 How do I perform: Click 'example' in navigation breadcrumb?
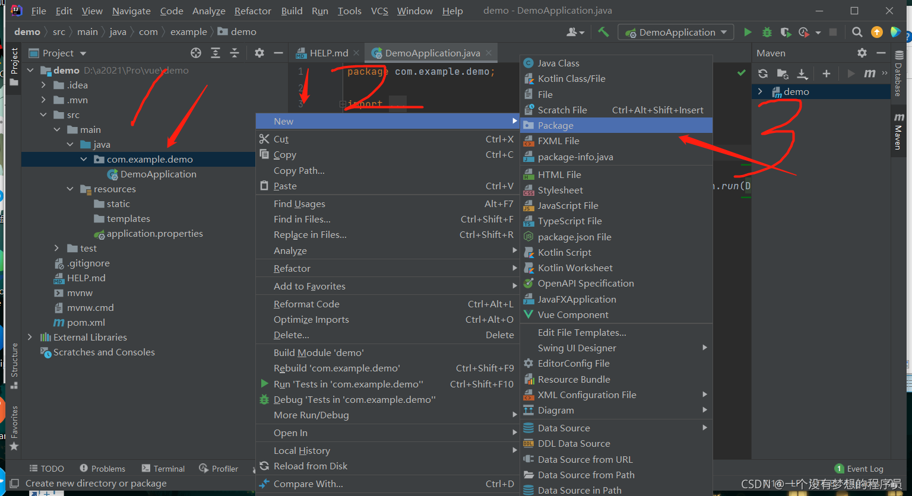point(189,31)
